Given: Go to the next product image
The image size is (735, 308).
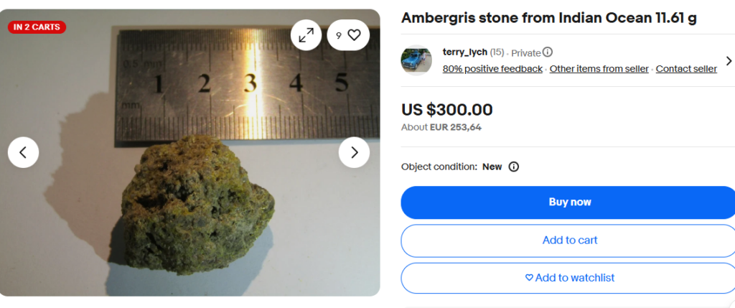Looking at the screenshot, I should pos(354,152).
